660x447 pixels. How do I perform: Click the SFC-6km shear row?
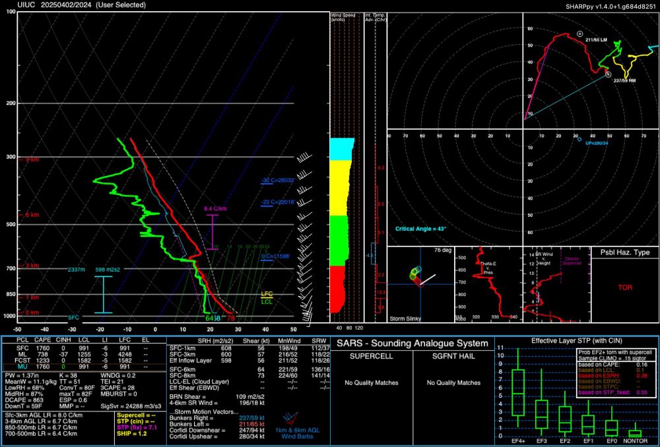(x=249, y=369)
